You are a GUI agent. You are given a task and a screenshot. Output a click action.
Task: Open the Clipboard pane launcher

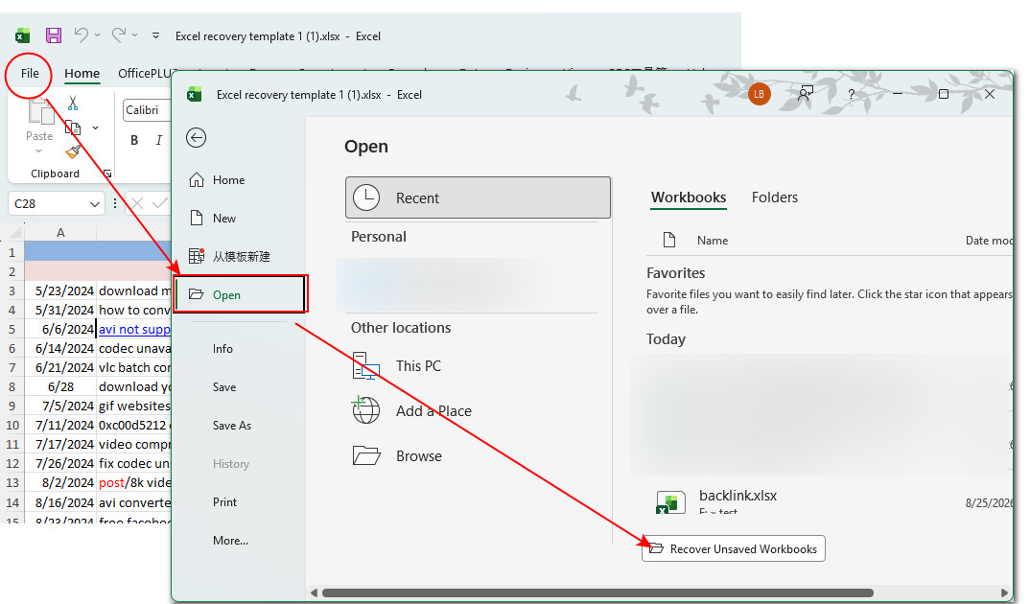coord(107,174)
